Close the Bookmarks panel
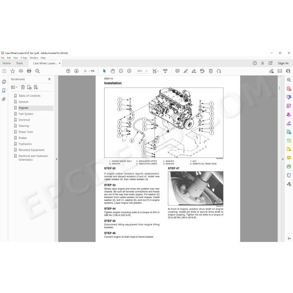The image size is (293, 293). pyautogui.click(x=49, y=79)
